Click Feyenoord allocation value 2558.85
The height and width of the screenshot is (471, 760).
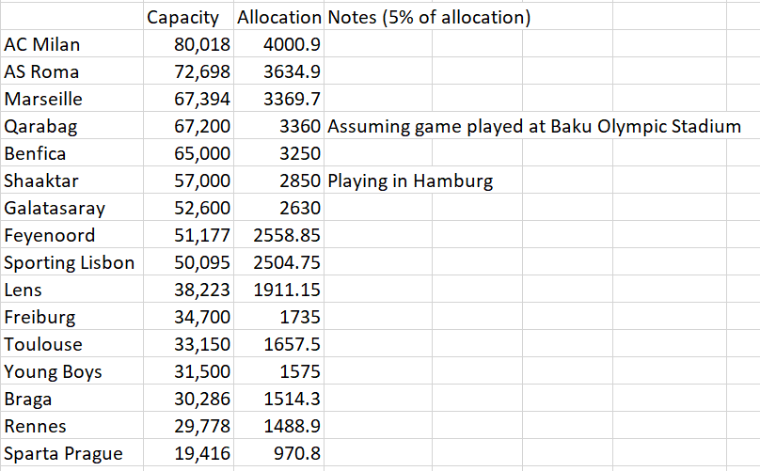point(278,235)
